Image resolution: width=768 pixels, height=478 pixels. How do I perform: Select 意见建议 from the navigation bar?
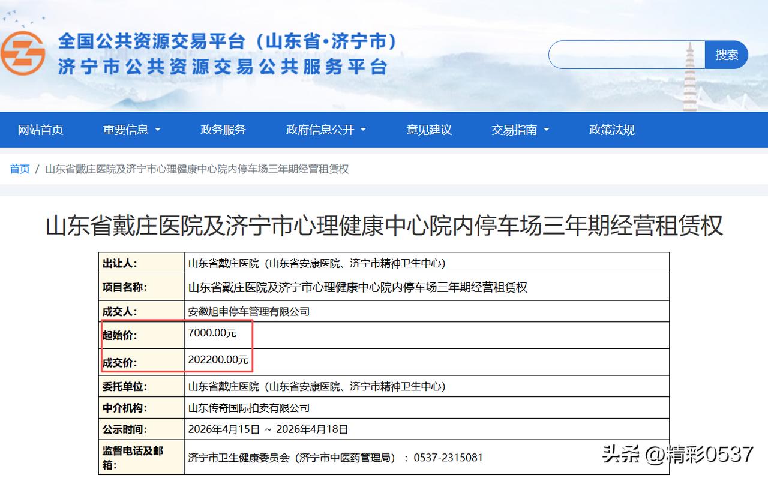(x=430, y=130)
